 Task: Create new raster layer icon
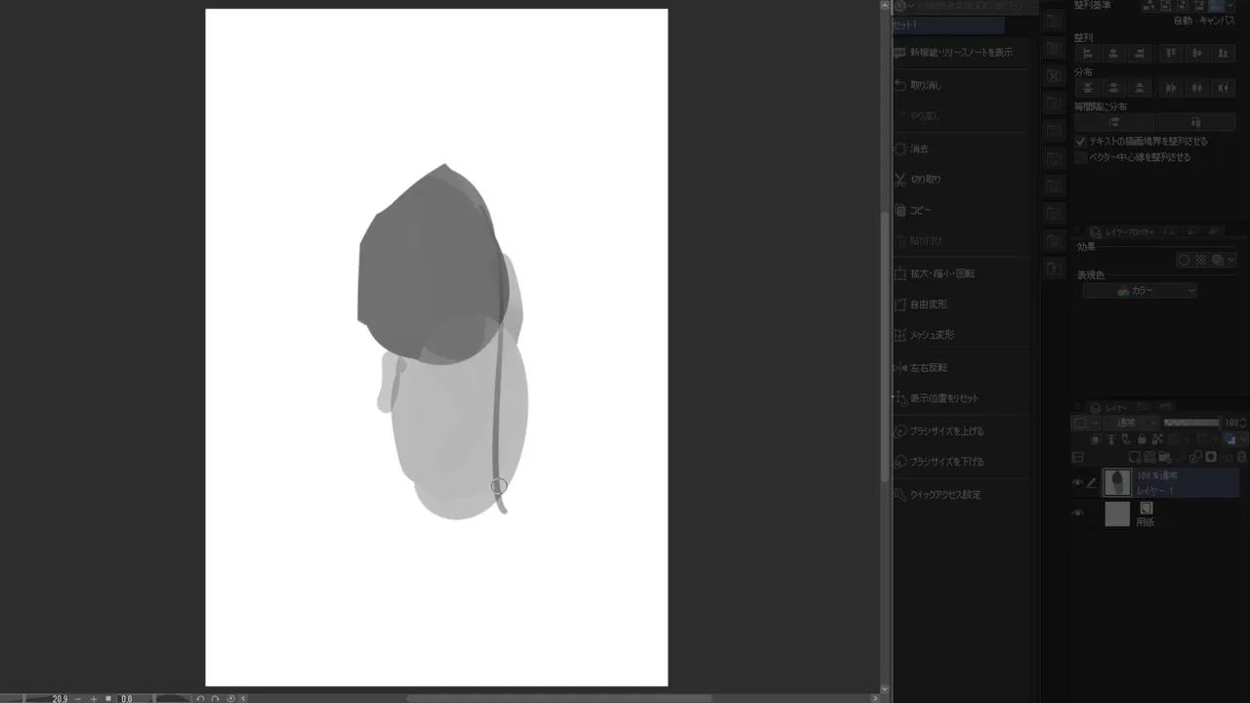(x=1135, y=457)
